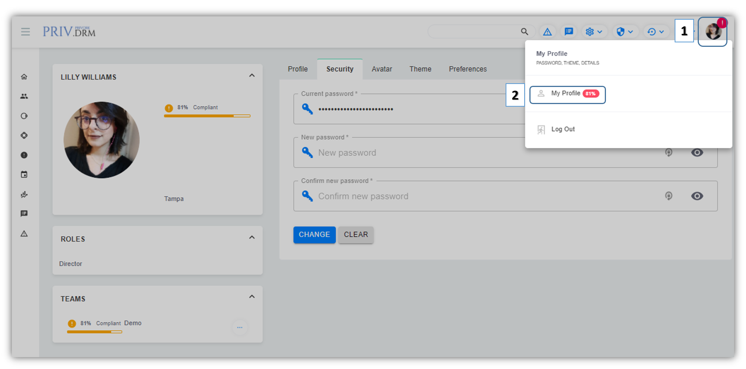Select Log Out from profile menu
The image size is (746, 369).
562,129
